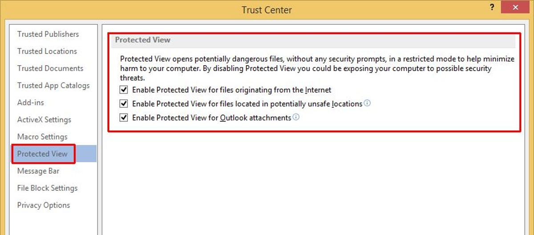Image resolution: width=534 pixels, height=235 pixels.
Task: Switch to Message Bar settings
Action: point(38,171)
